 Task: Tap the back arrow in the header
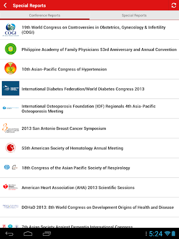5,5
